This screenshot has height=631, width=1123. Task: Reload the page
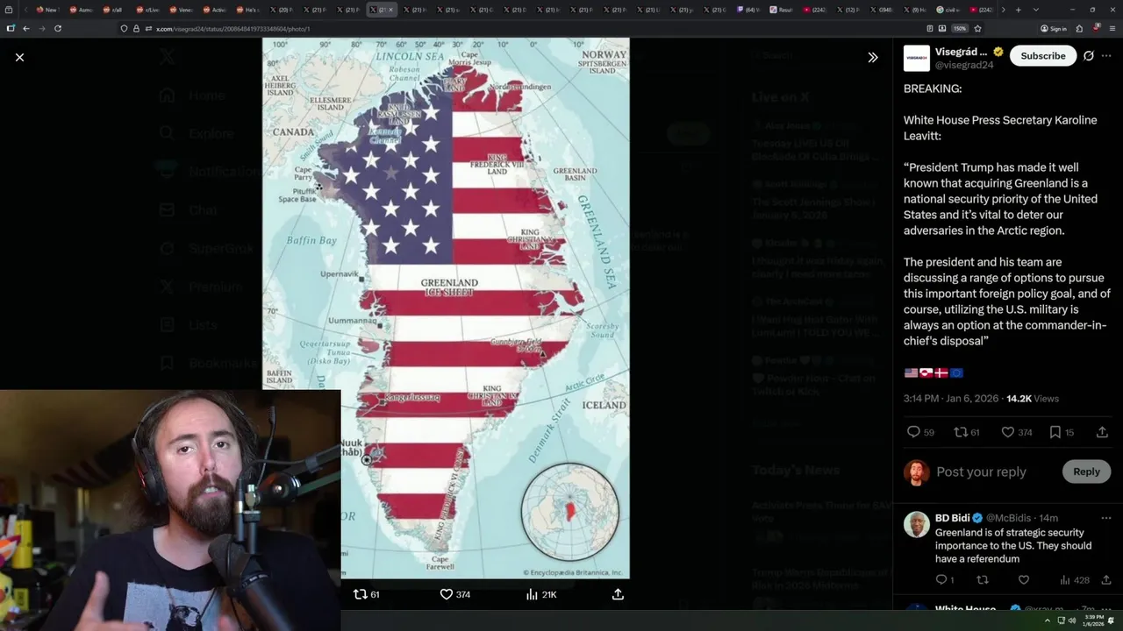[x=58, y=28]
